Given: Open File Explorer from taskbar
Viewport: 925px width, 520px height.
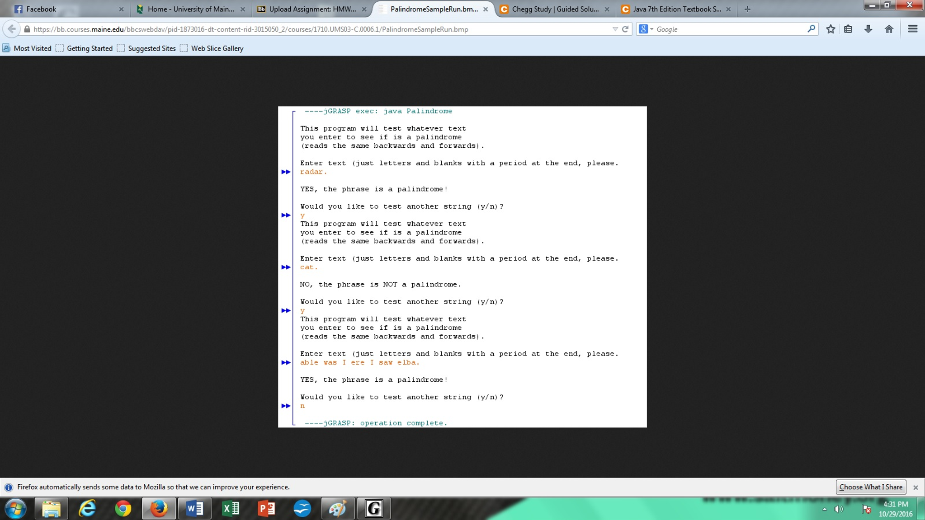Looking at the screenshot, I should [x=51, y=509].
